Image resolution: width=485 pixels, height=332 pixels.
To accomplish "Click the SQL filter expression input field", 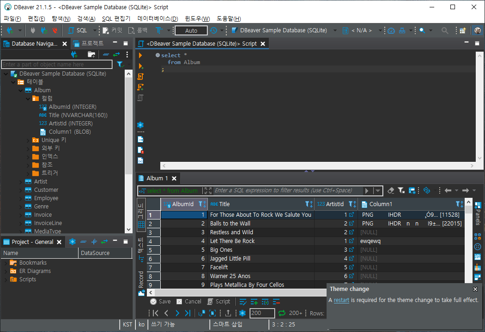I will click(x=286, y=190).
